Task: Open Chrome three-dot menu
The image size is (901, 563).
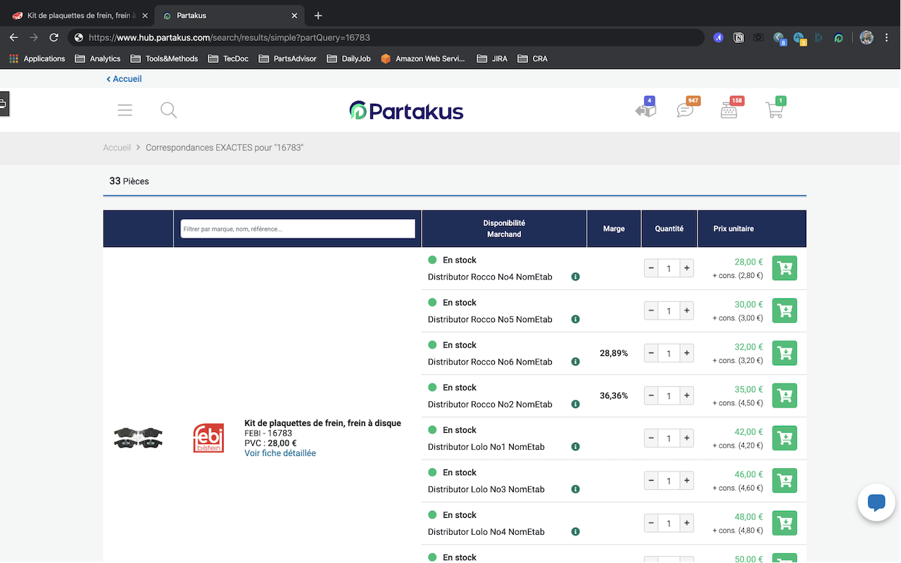Action: coord(887,37)
